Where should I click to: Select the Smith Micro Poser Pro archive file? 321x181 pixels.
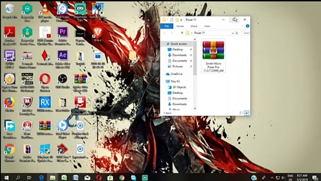[x=213, y=56]
